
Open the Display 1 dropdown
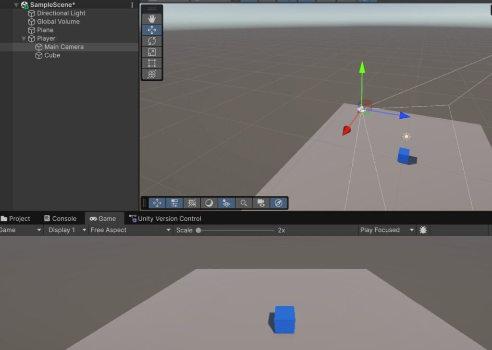point(67,230)
